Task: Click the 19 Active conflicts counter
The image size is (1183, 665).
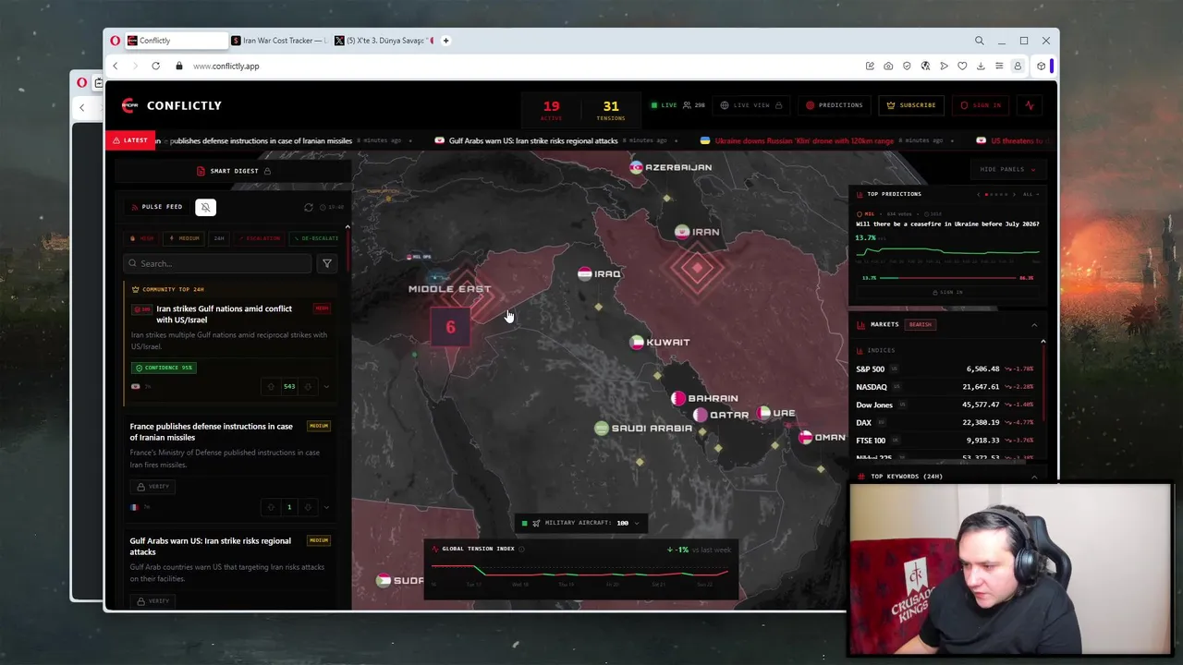Action: [551, 110]
